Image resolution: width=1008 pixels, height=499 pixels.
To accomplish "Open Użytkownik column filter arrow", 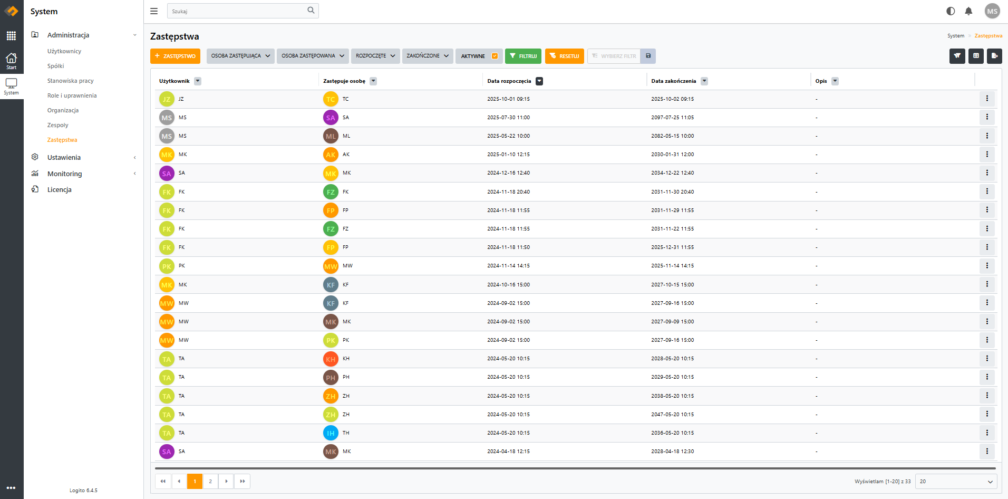I will tap(198, 81).
